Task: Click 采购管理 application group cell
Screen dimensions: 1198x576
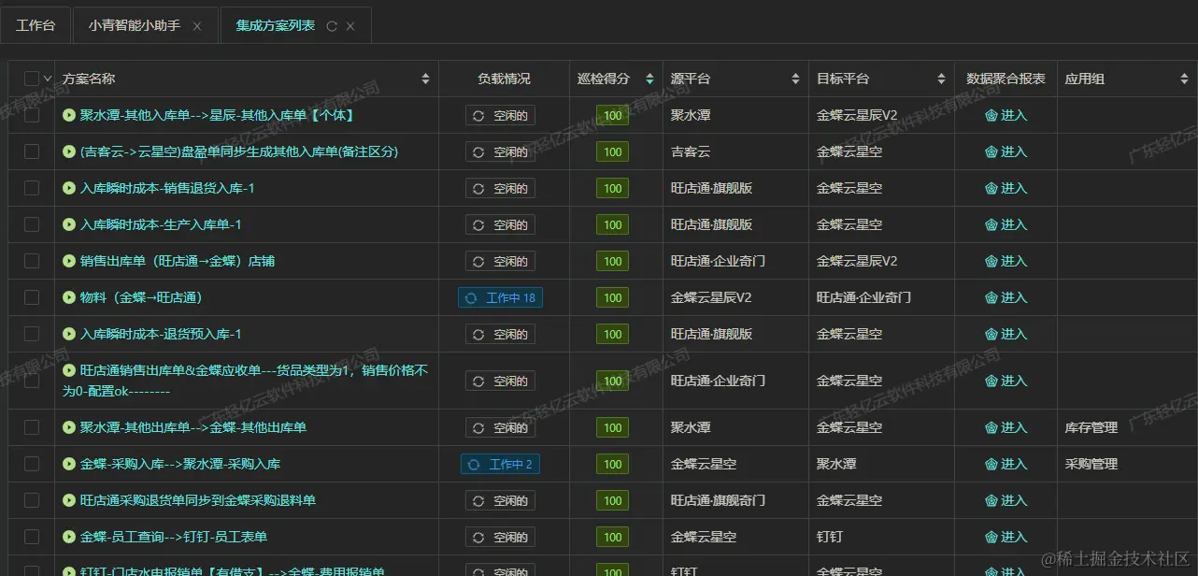Action: point(1091,464)
